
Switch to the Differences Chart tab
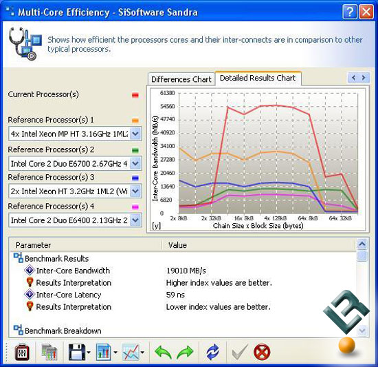181,79
